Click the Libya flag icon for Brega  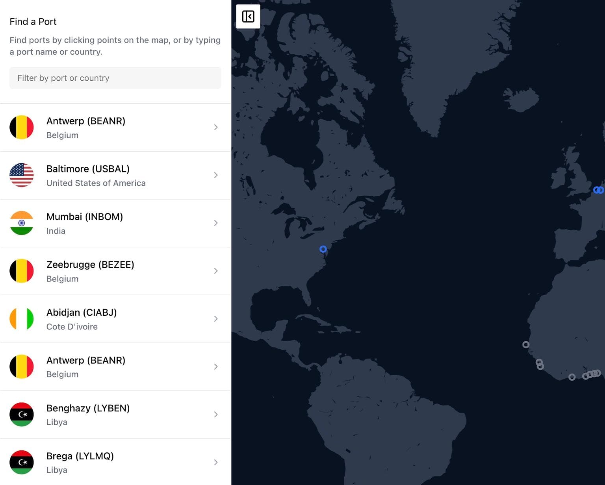22,462
